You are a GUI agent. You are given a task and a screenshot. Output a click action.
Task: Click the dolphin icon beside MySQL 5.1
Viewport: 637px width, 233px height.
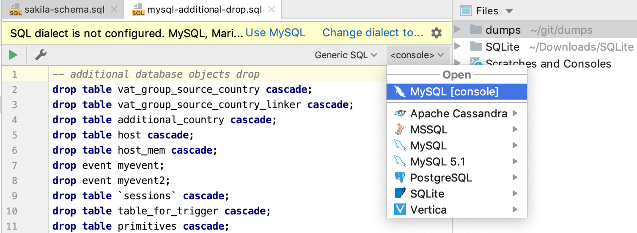(400, 162)
